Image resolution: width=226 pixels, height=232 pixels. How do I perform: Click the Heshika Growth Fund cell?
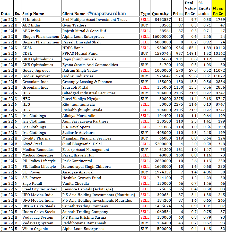point(100,178)
